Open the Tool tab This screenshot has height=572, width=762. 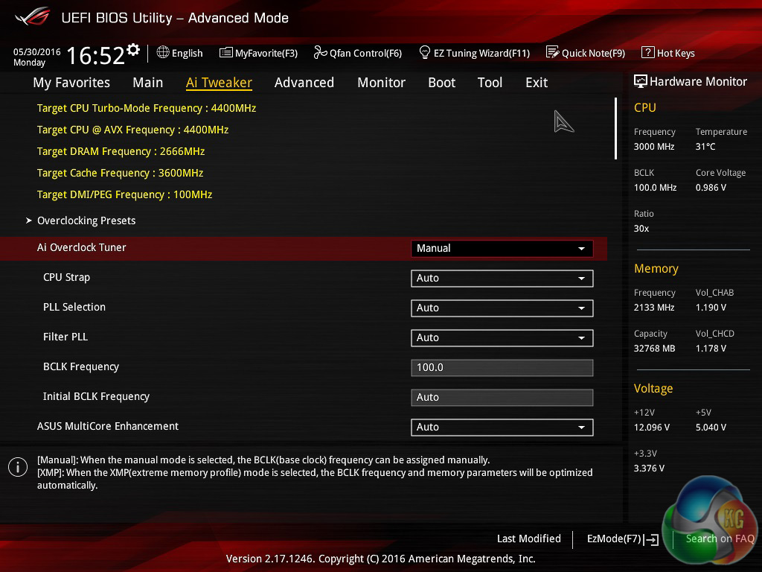point(490,83)
